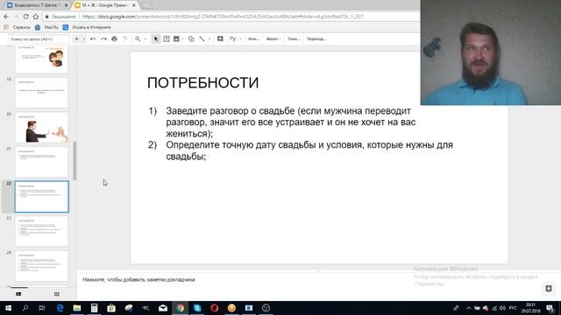Image resolution: width=561 pixels, height=315 pixels.
Task: Choose the Select cursor tool
Action: tap(156, 38)
